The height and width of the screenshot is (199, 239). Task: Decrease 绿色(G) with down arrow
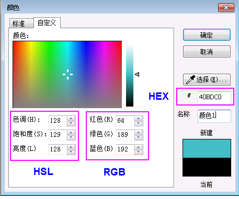click(x=139, y=137)
